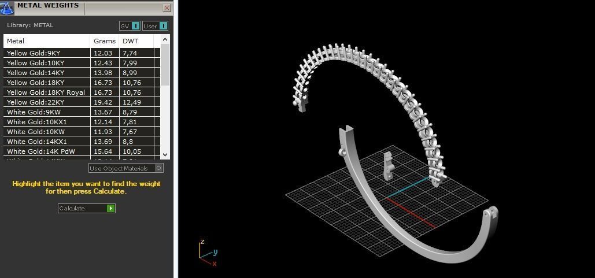
Task: Click DWT value 12,49
Action: pos(132,102)
